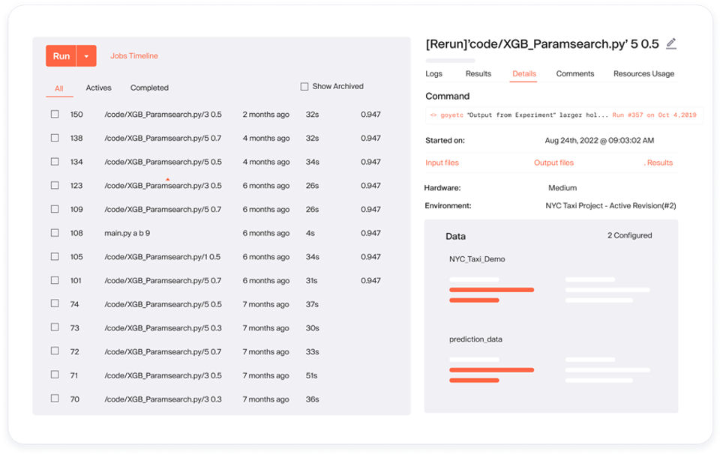Click the pencil icon to rename the run

point(671,43)
